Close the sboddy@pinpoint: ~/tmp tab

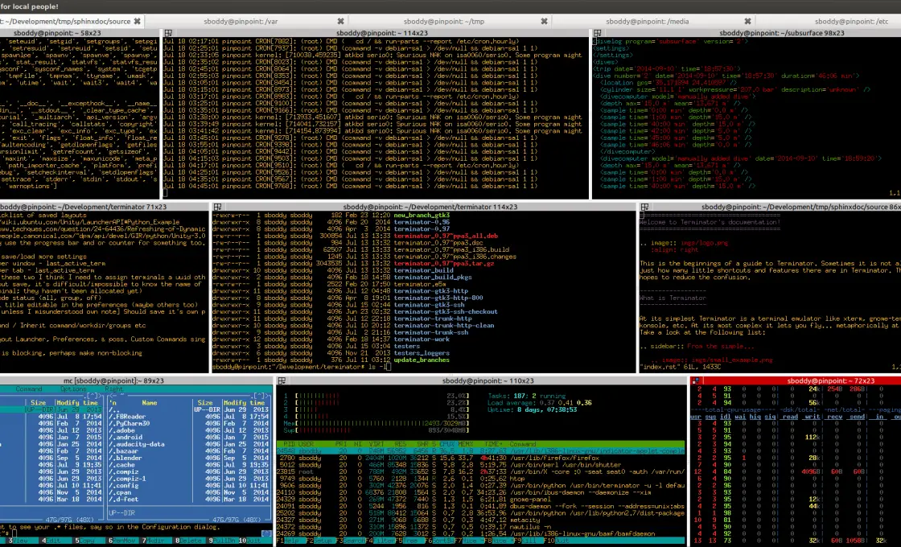(x=544, y=21)
